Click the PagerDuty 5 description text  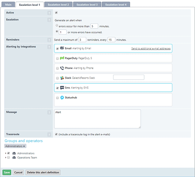click(x=85, y=58)
